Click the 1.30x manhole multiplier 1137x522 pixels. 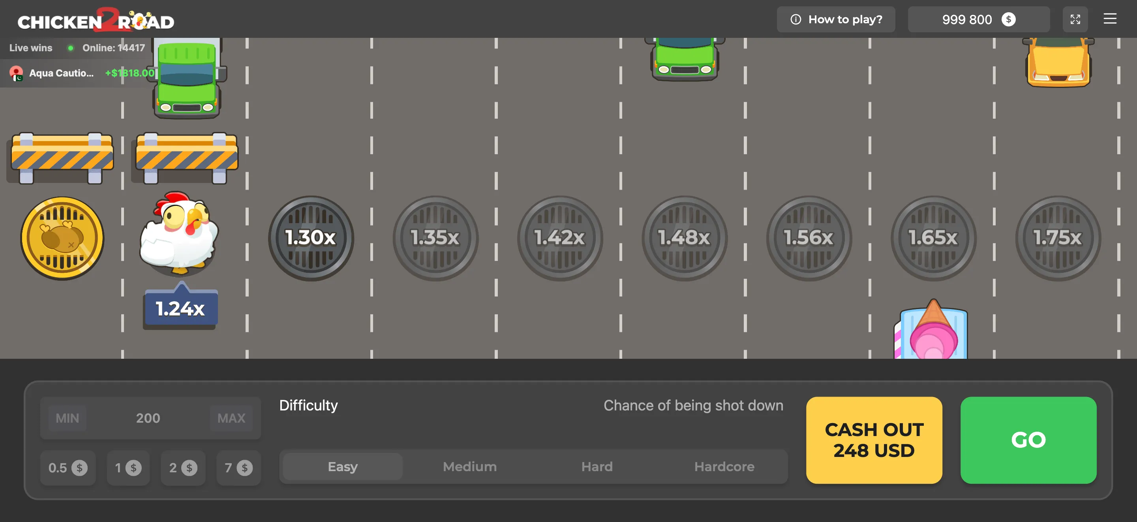point(311,238)
